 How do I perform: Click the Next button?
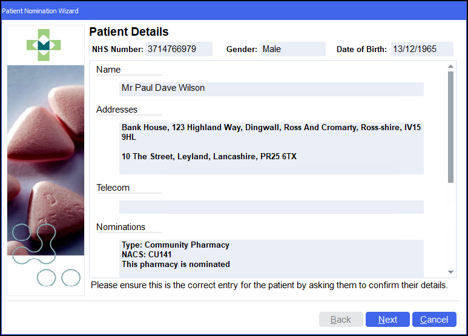click(387, 320)
